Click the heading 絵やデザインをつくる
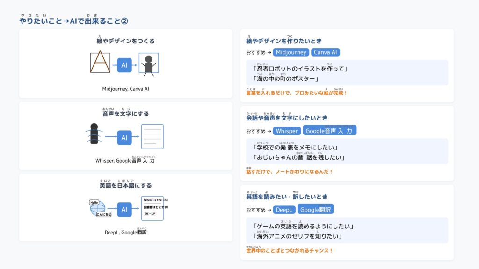 pos(125,40)
